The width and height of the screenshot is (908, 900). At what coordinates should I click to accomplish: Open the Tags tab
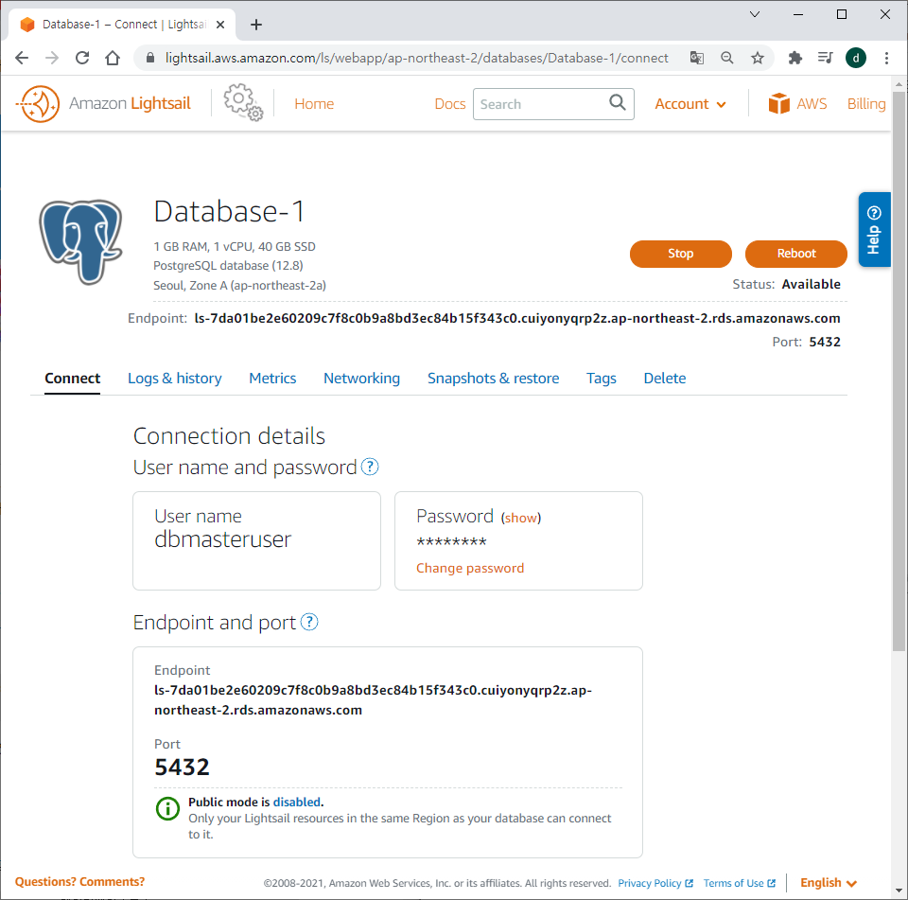(602, 378)
